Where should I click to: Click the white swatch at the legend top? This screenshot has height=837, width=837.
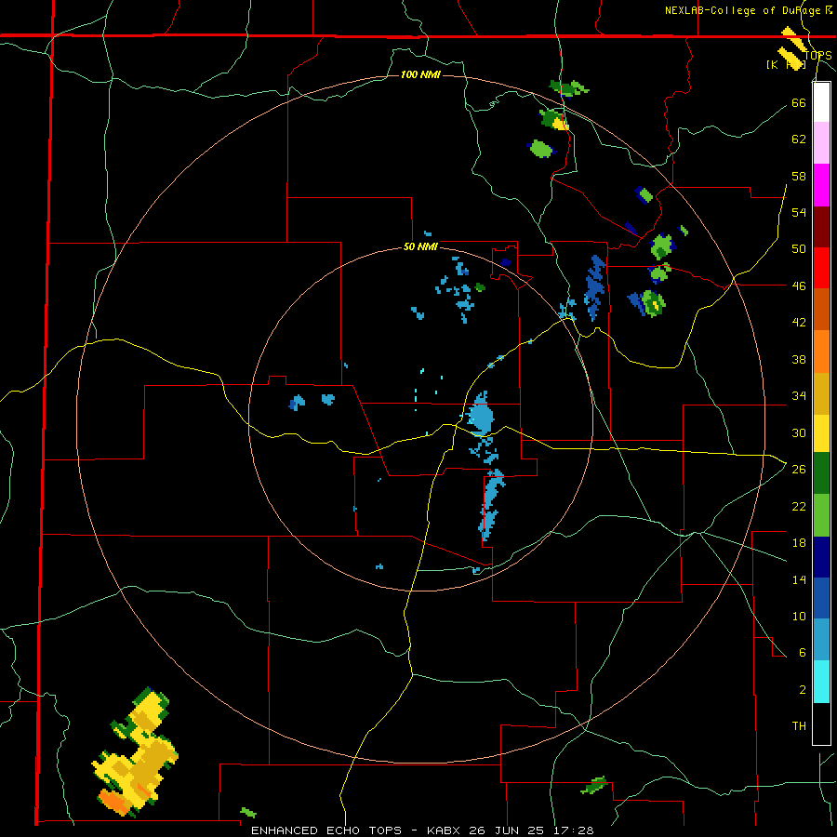(x=821, y=102)
